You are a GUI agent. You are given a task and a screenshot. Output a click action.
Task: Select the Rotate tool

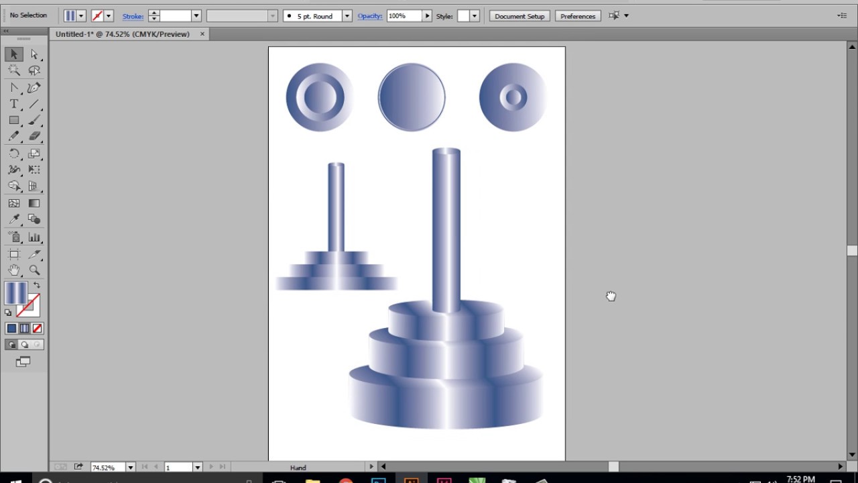[14, 154]
